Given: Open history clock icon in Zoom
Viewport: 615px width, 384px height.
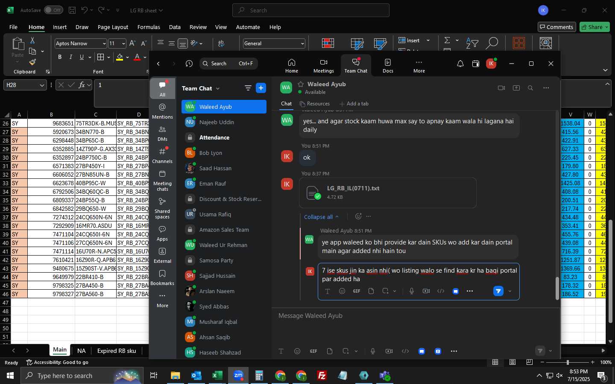Looking at the screenshot, I should (189, 64).
